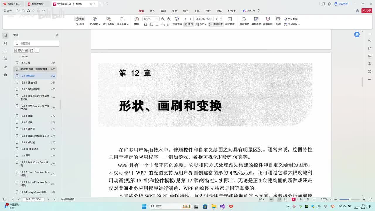Open layers icon in left sidebar

point(5,75)
